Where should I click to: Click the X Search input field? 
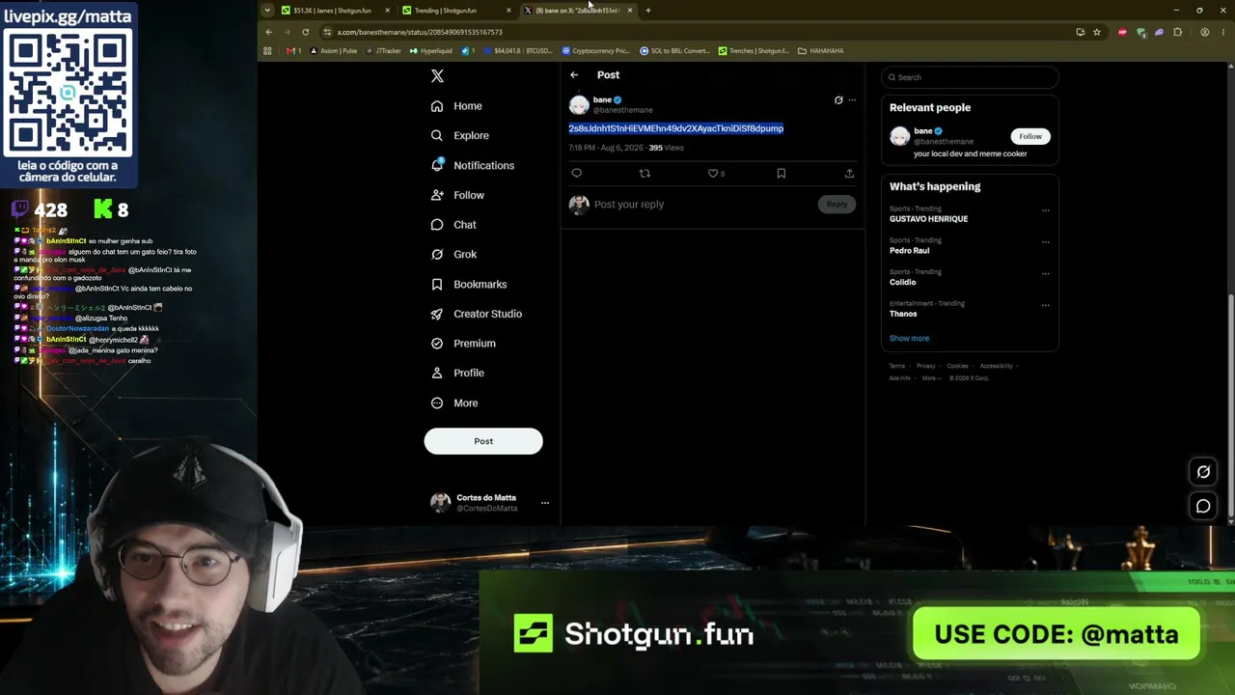(970, 77)
